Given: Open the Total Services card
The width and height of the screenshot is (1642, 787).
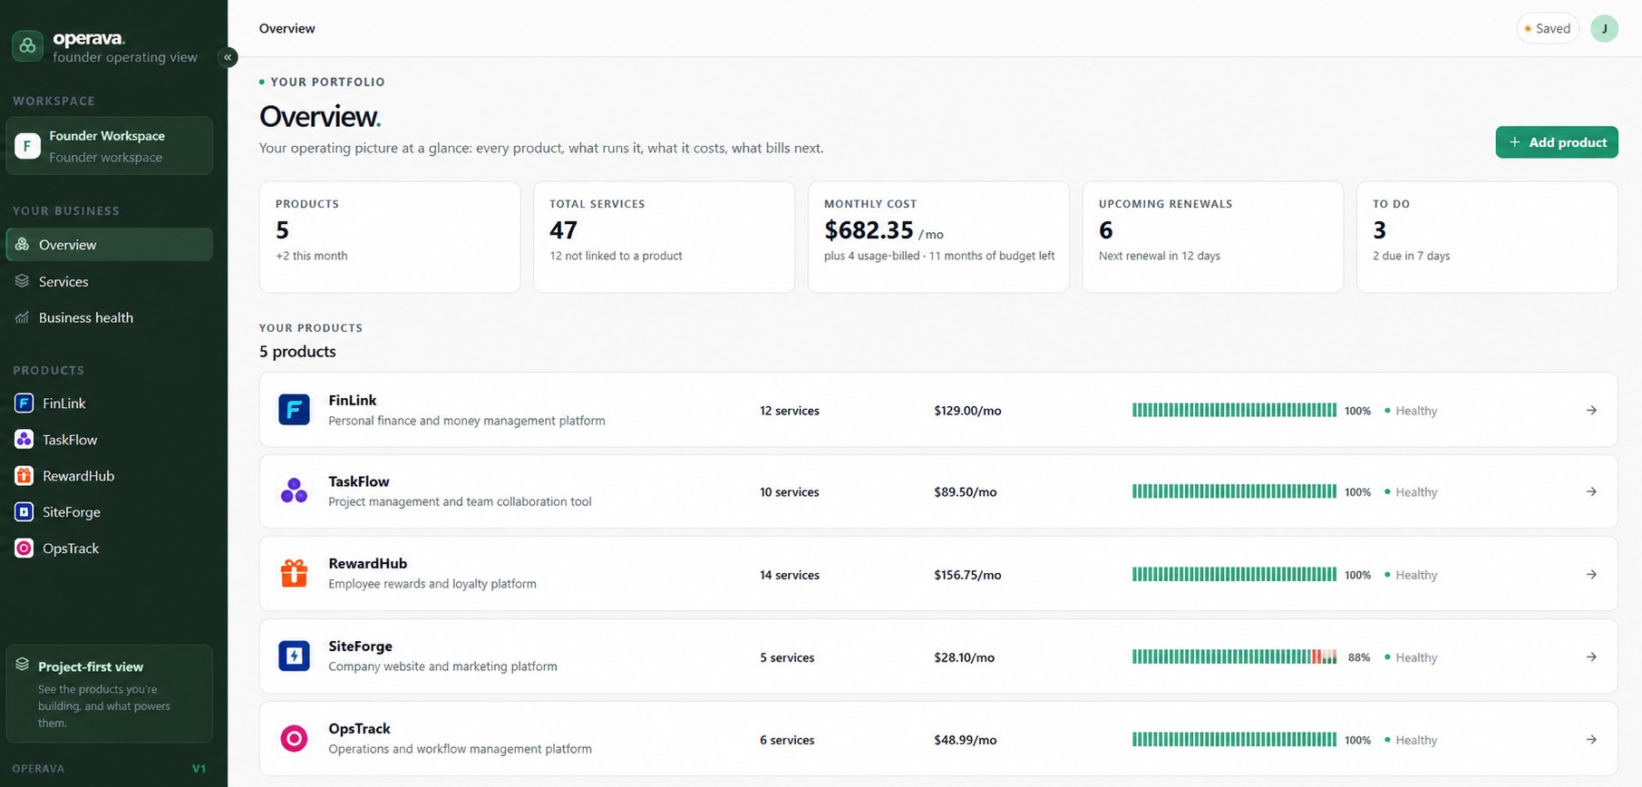Looking at the screenshot, I should point(664,237).
